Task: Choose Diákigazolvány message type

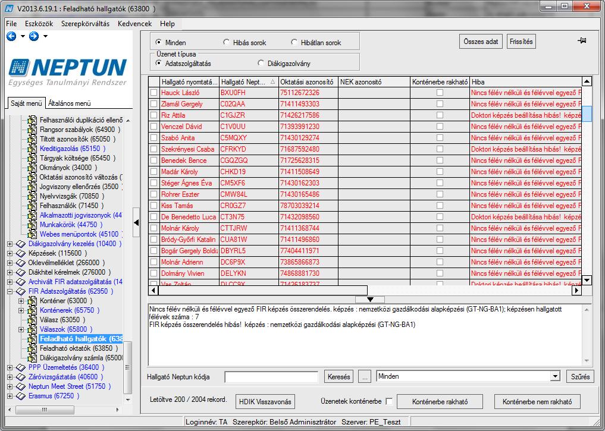Action: coord(261,63)
